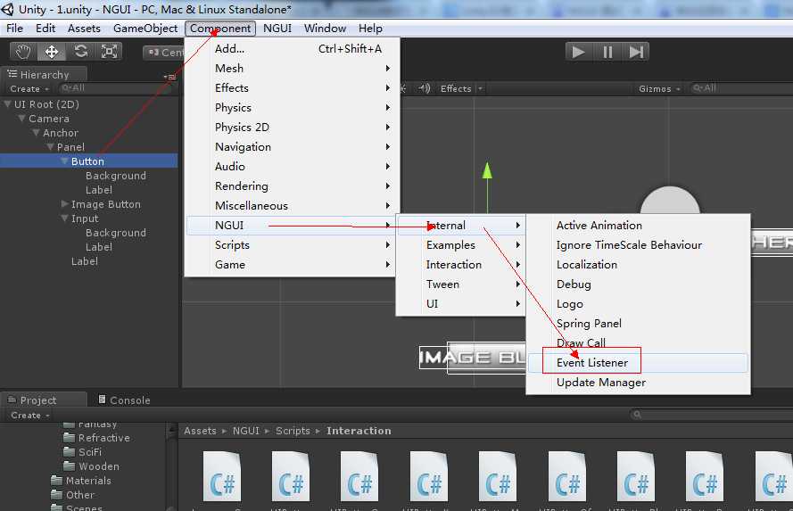Choose Update Manager component

tap(638, 383)
